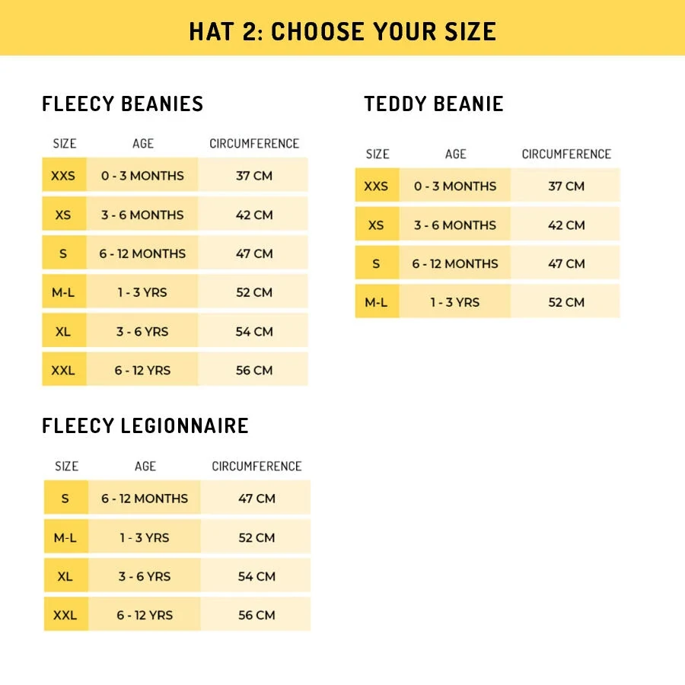This screenshot has height=685, width=685.
Task: Click the Hat 2: Choose Your Size banner
Action: tap(342, 31)
